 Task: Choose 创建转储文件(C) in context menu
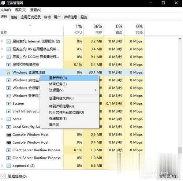click(70, 98)
